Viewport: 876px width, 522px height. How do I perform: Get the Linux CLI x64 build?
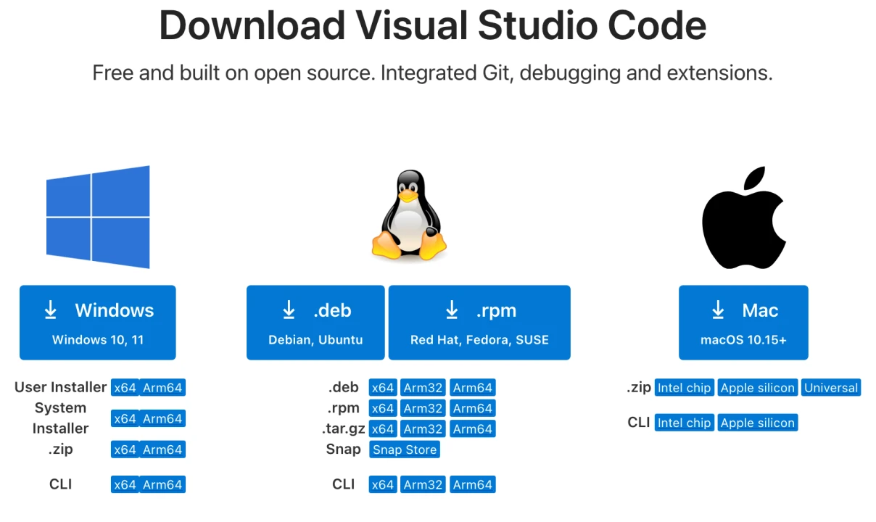click(x=383, y=484)
